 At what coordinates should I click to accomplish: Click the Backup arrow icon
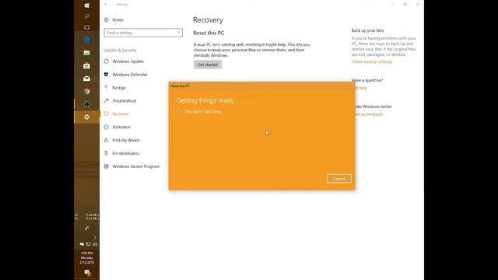[x=106, y=87]
